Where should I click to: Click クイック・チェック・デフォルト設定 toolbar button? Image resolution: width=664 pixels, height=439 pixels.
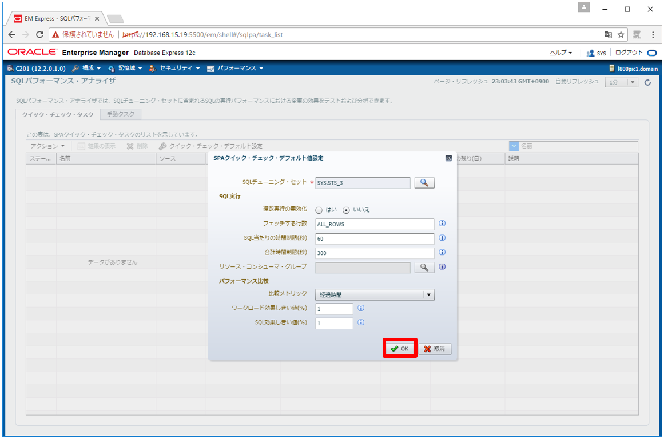tap(210, 146)
